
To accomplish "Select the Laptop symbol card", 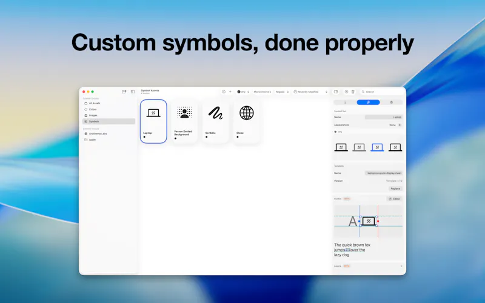I will [153, 122].
